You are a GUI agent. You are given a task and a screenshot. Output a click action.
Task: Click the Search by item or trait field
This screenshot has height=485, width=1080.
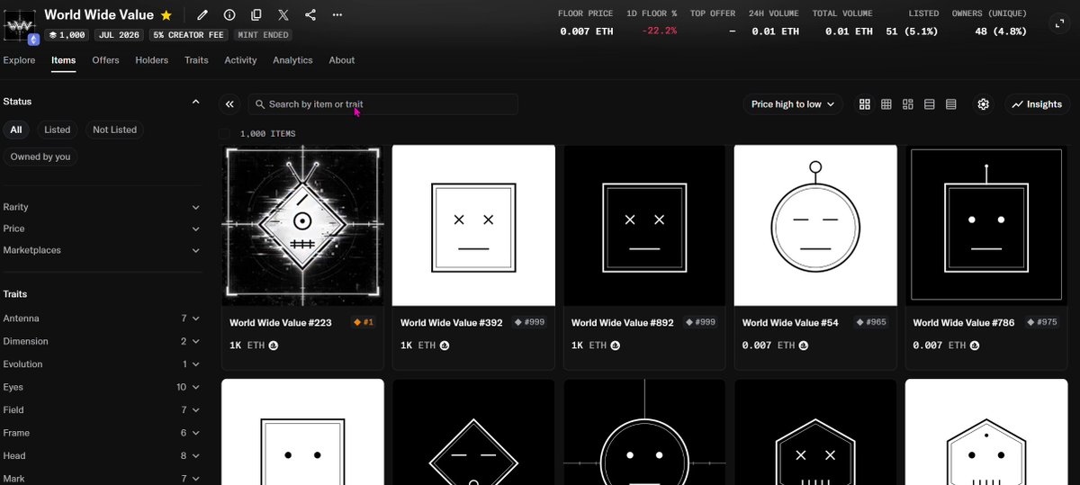click(383, 104)
